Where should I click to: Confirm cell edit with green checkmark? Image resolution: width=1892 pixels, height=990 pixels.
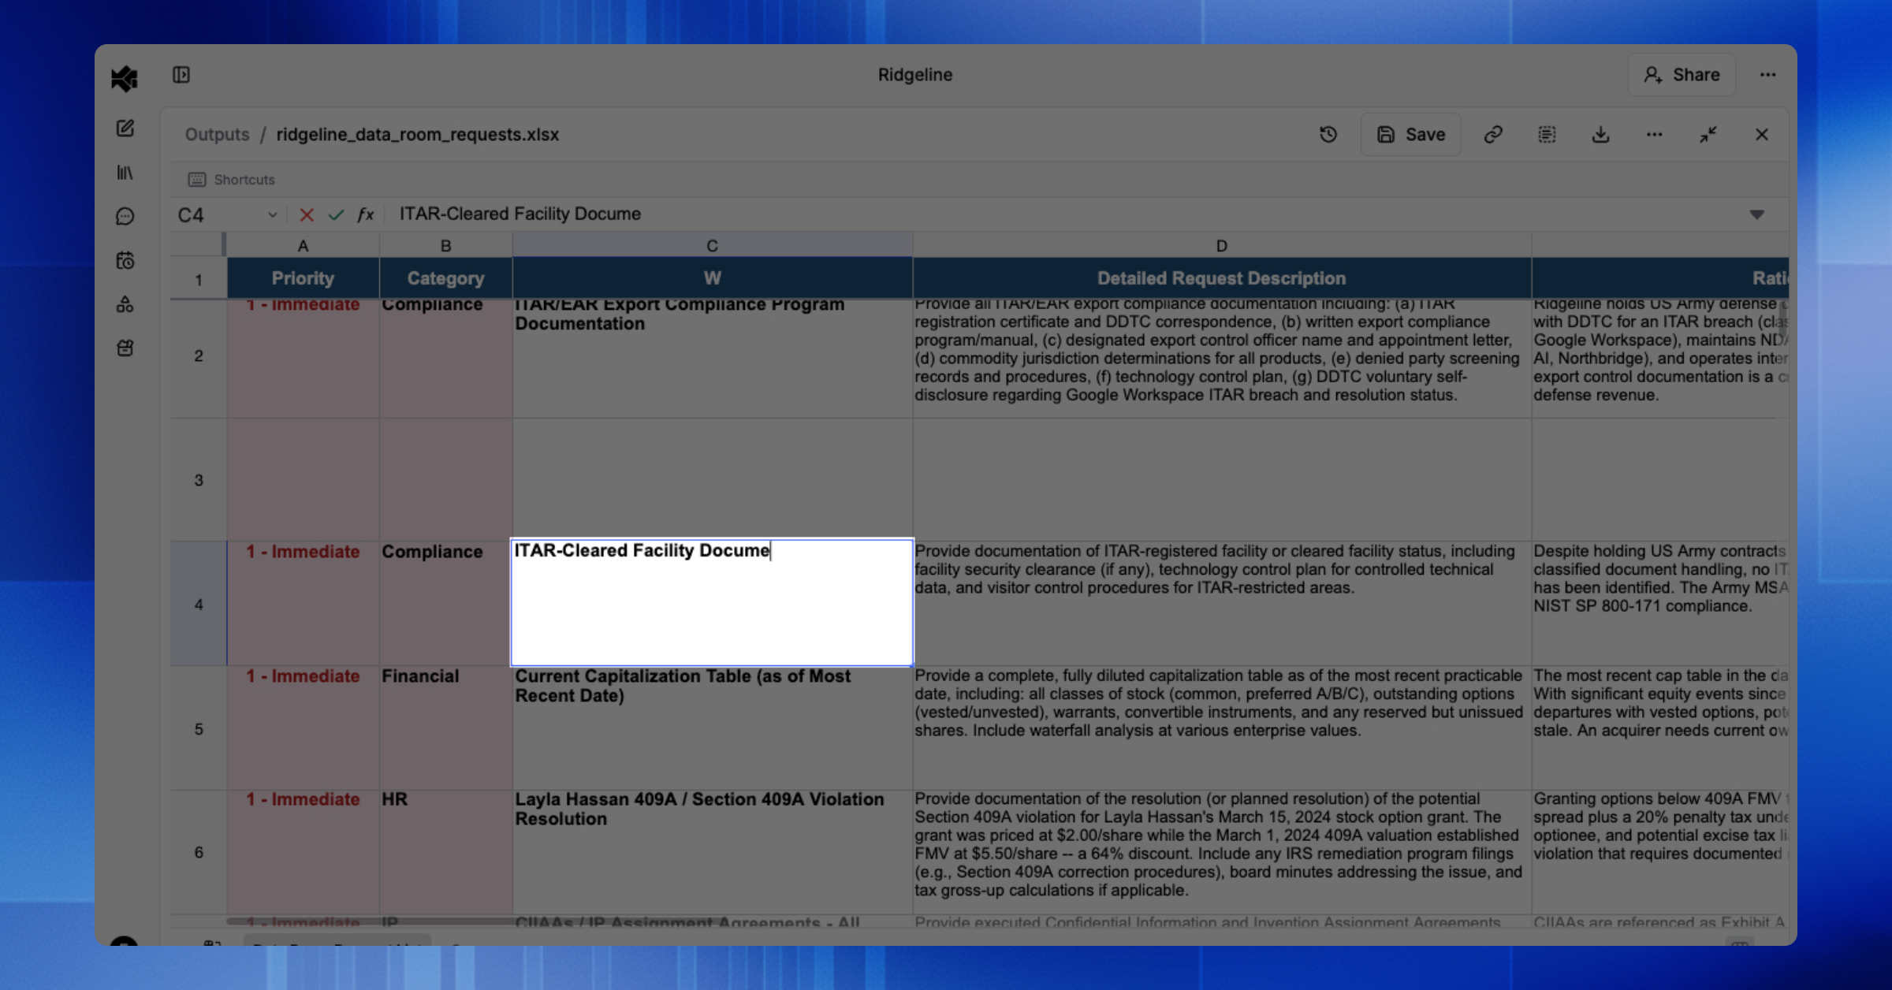[336, 214]
